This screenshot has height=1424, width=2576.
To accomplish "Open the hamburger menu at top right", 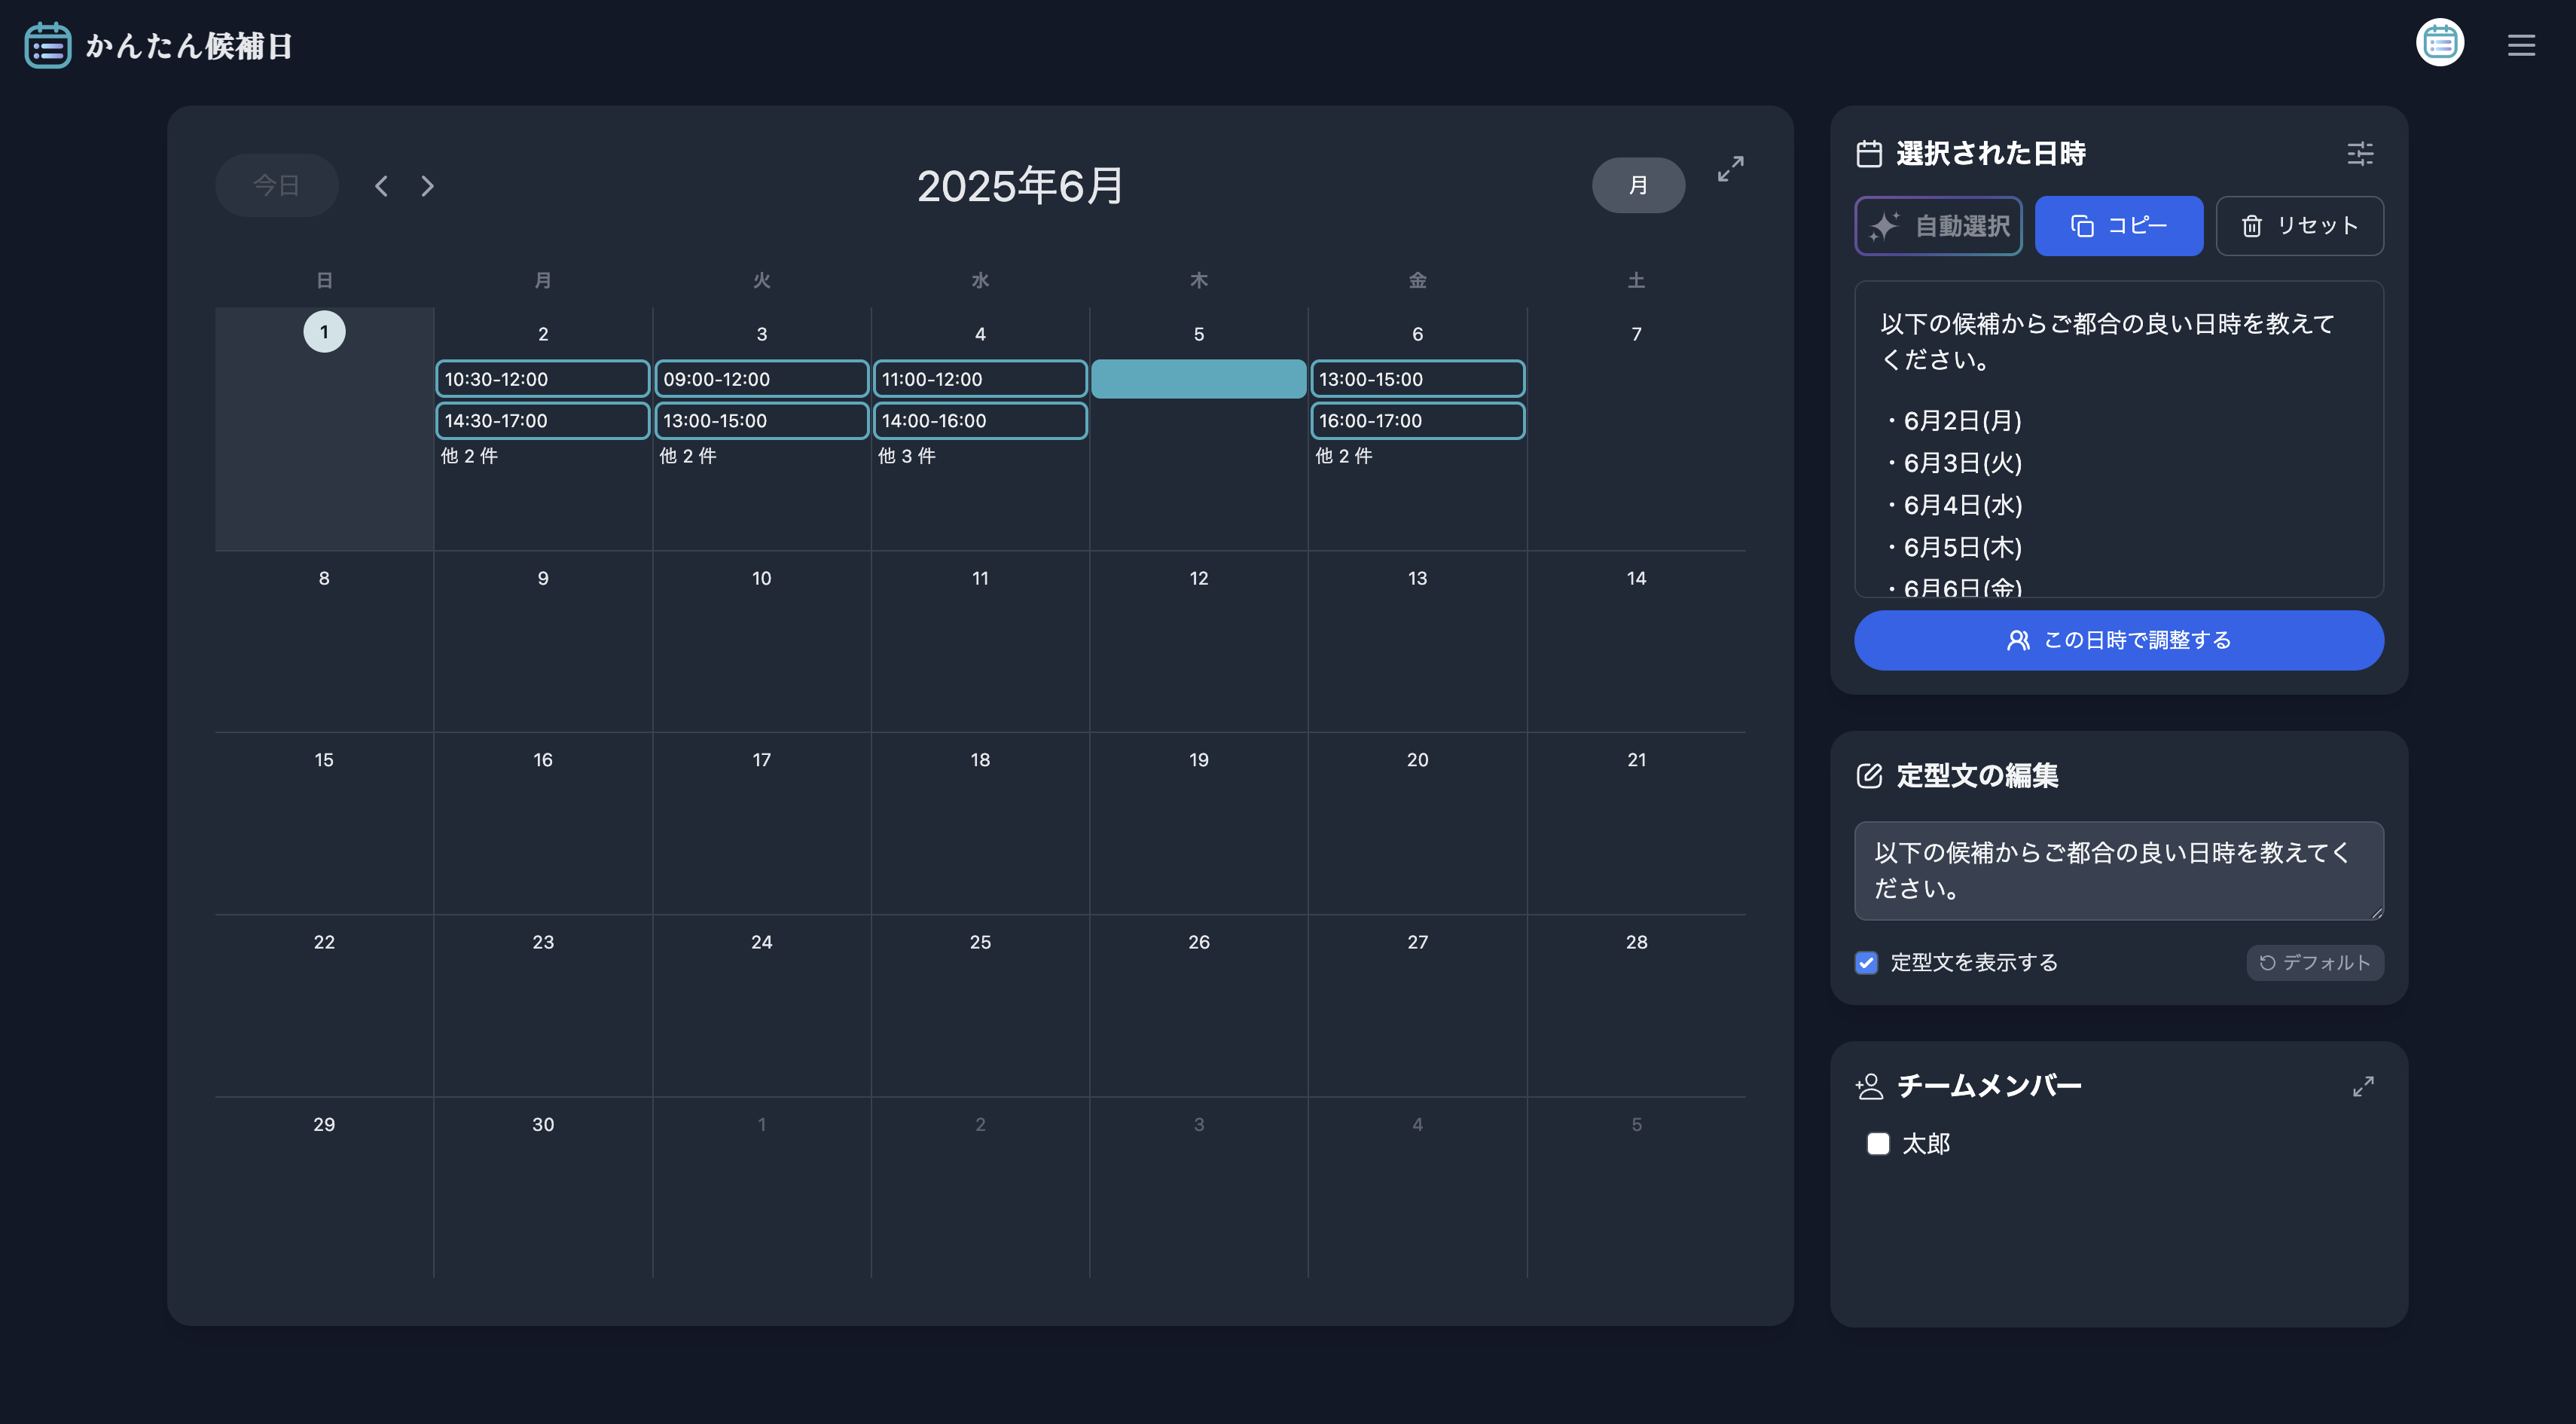I will tap(2521, 45).
